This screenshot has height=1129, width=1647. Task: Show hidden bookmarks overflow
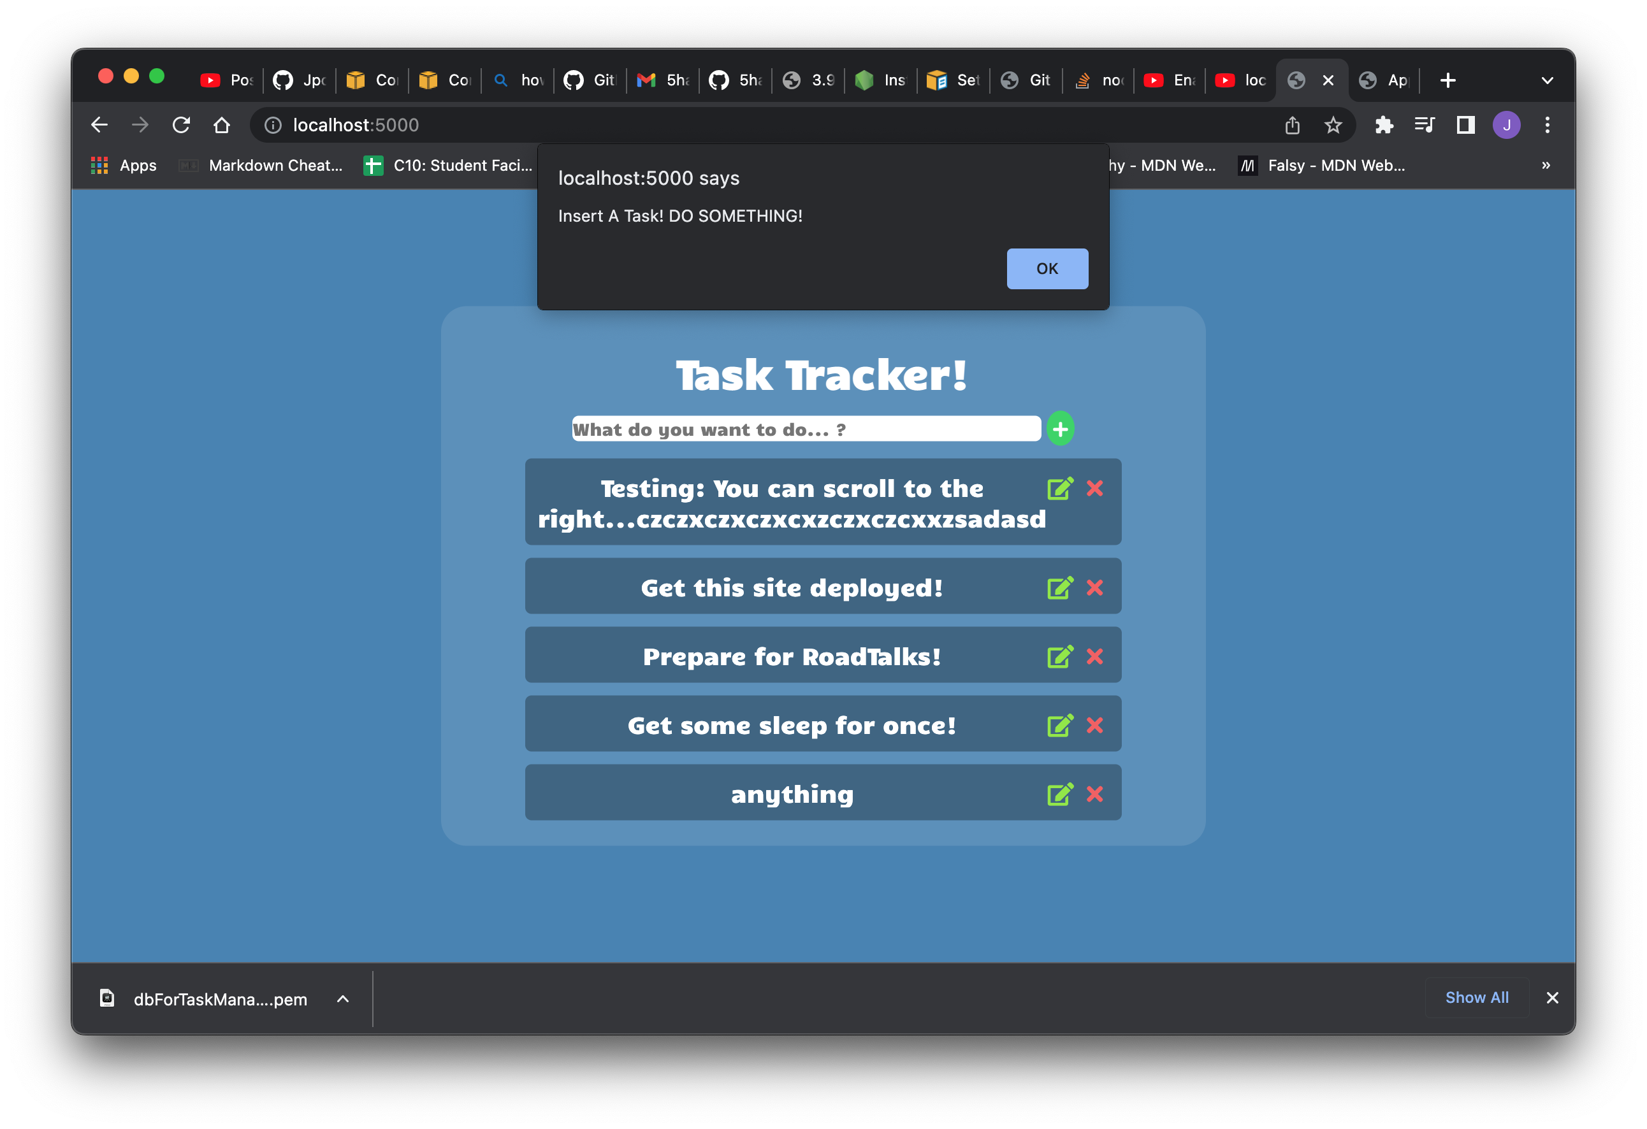[x=1545, y=165]
